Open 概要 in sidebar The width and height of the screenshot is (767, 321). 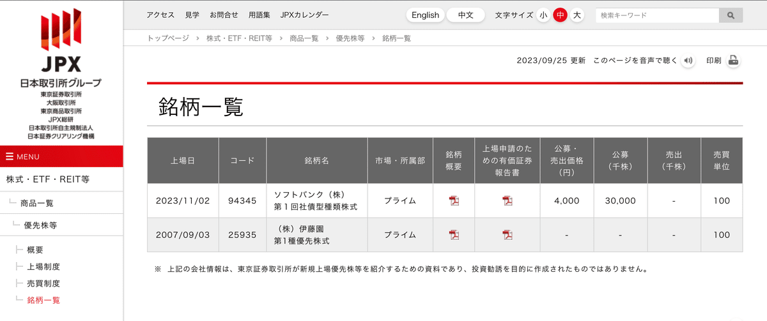pos(35,250)
